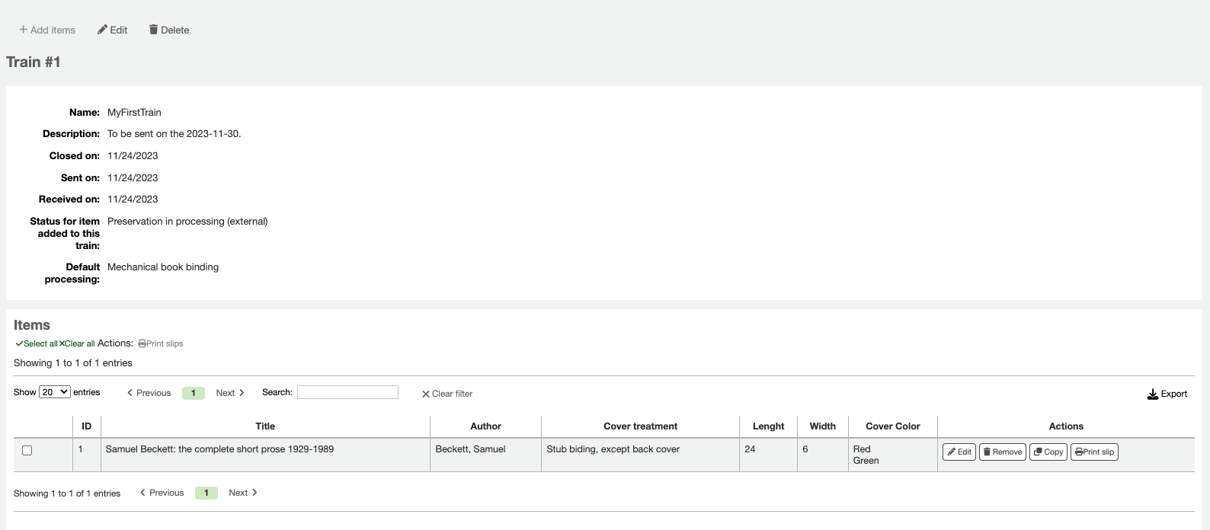
Task: Click Select all items link
Action: [37, 343]
